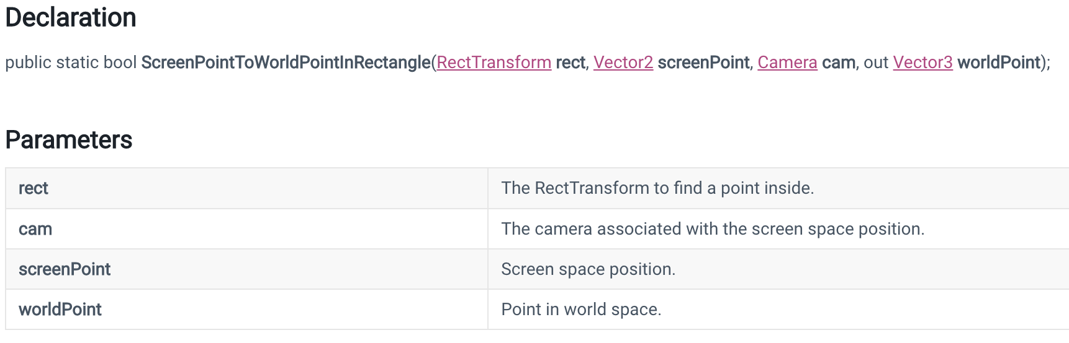This screenshot has width=1069, height=343.
Task: Open the RectTransform type link
Action: [494, 63]
